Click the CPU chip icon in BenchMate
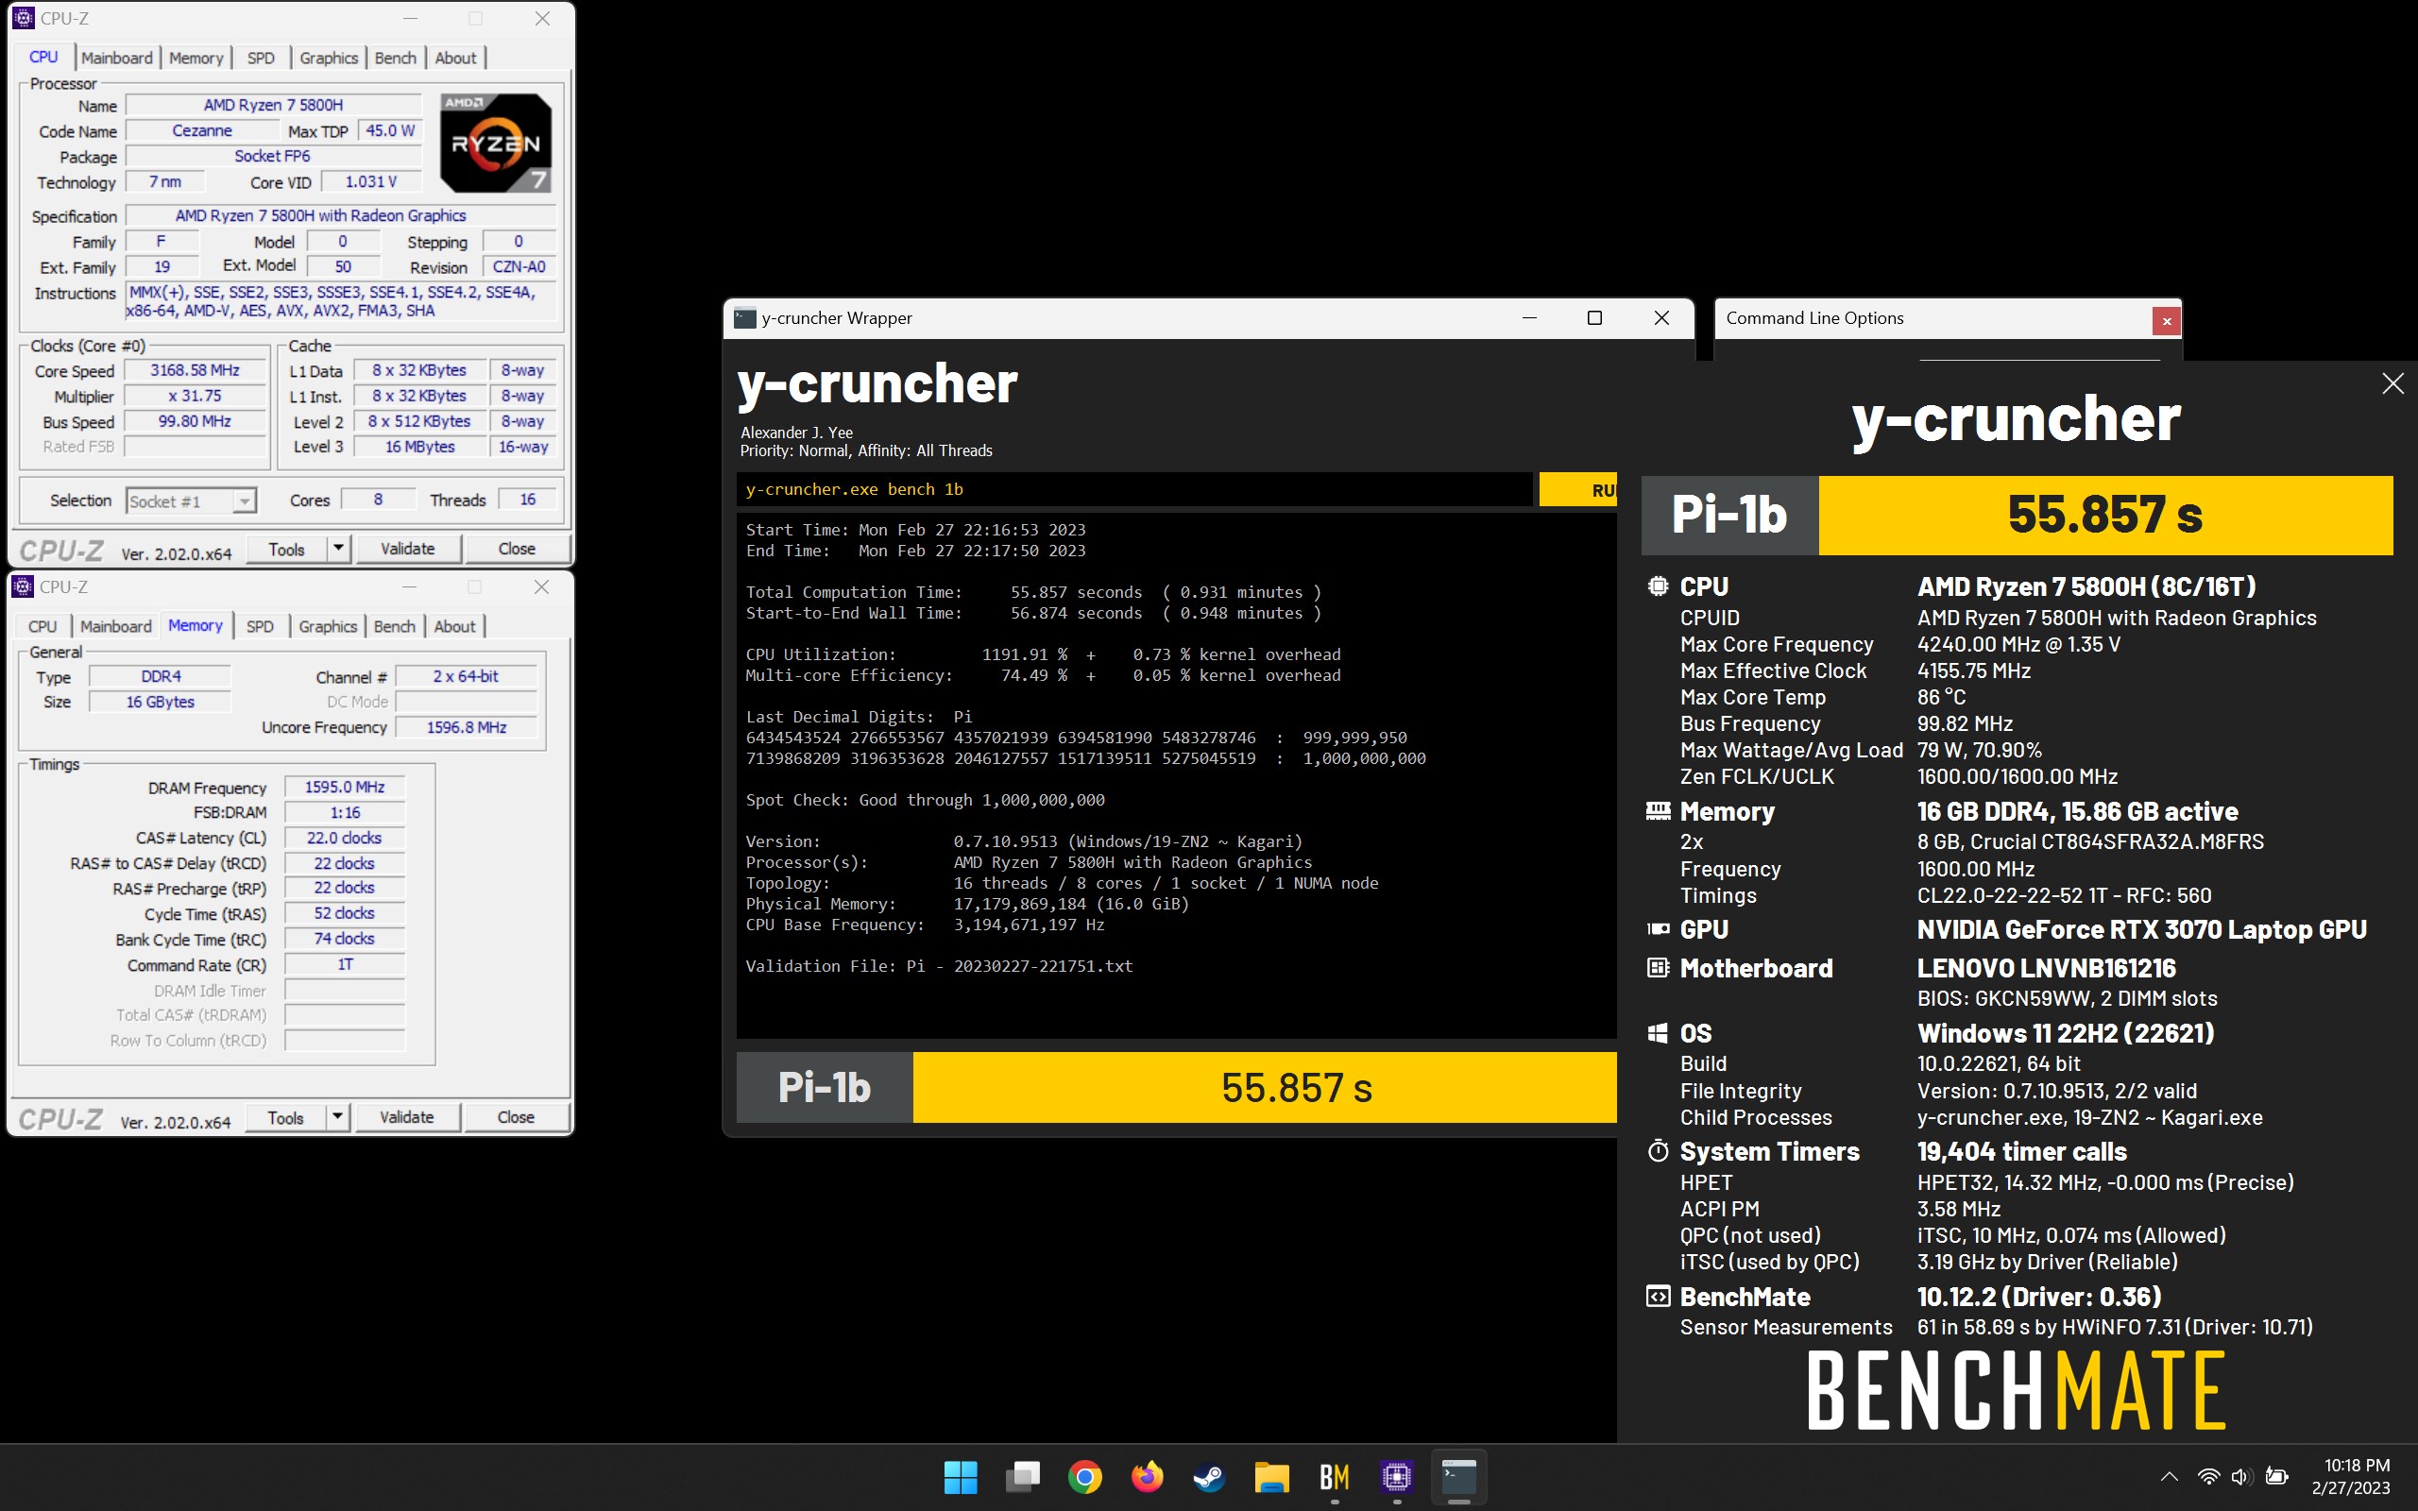 (x=1658, y=586)
